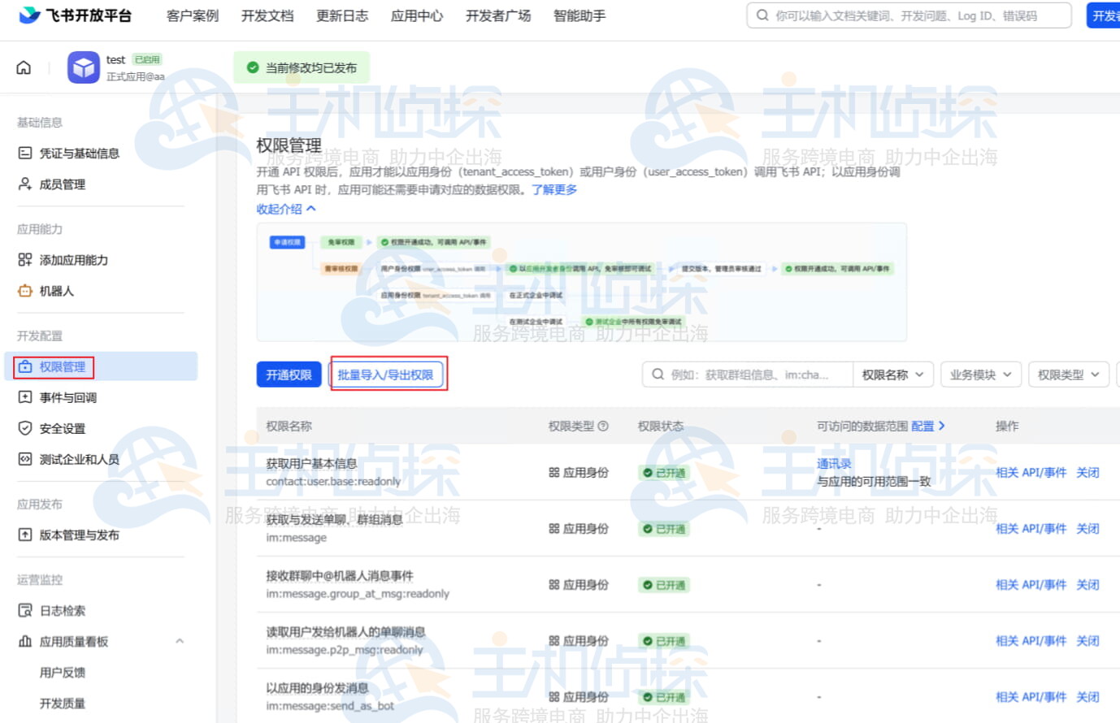Viewport: 1120px width, 723px height.
Task: Expand the 权限类型 filter dropdown
Action: 1068,374
